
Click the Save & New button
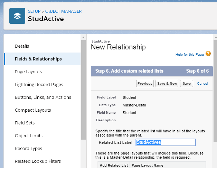(x=167, y=83)
